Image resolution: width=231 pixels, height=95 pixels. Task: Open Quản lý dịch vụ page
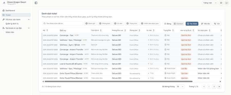point(12,23)
